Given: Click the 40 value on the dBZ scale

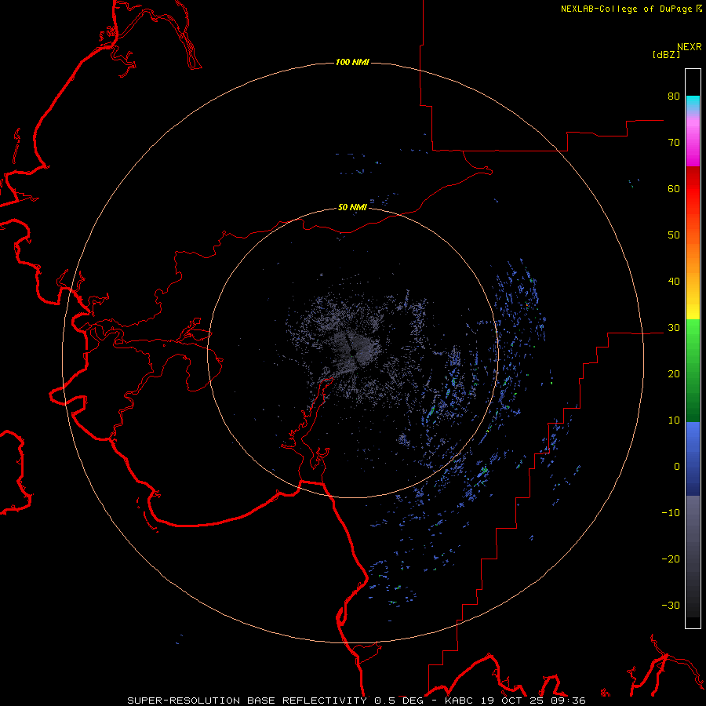Looking at the screenshot, I should click(x=674, y=282).
